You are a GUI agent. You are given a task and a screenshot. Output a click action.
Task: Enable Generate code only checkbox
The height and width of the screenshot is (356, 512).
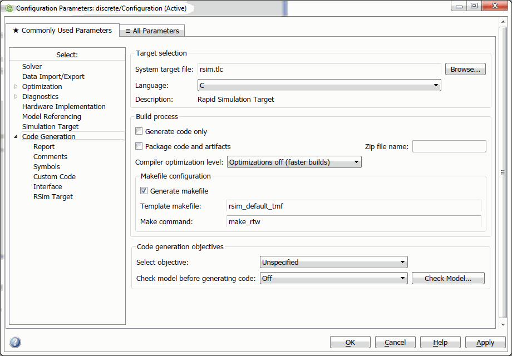(139, 131)
